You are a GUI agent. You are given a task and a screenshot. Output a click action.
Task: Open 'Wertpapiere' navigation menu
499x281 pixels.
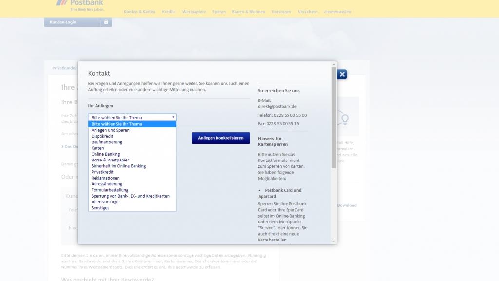[194, 12]
